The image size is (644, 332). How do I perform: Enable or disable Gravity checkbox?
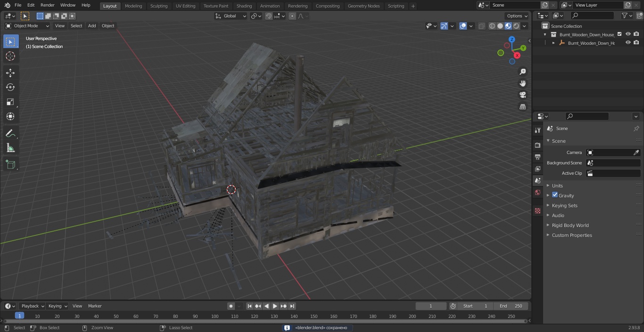click(x=555, y=195)
